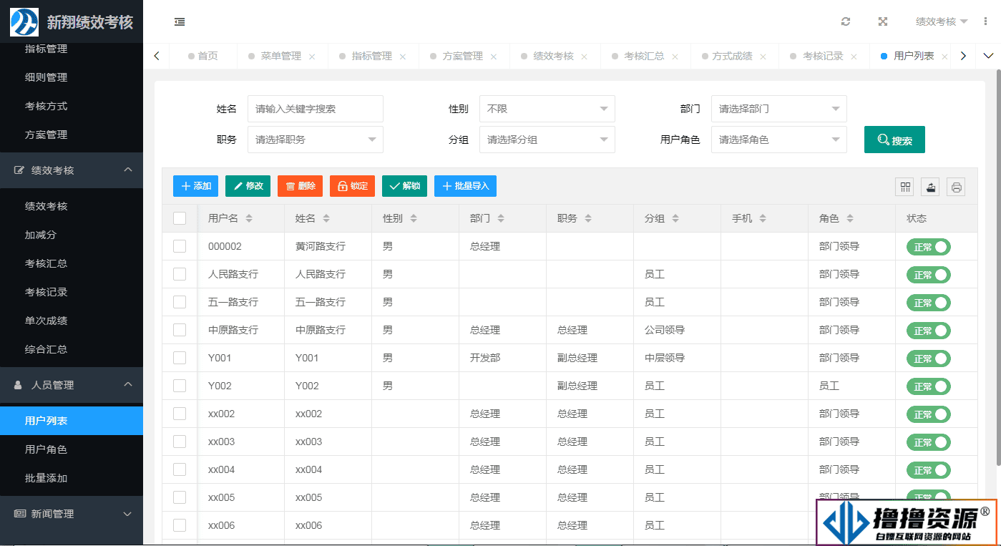This screenshot has width=1001, height=546.
Task: Toggle 正常 status switch for 000002
Action: click(929, 247)
